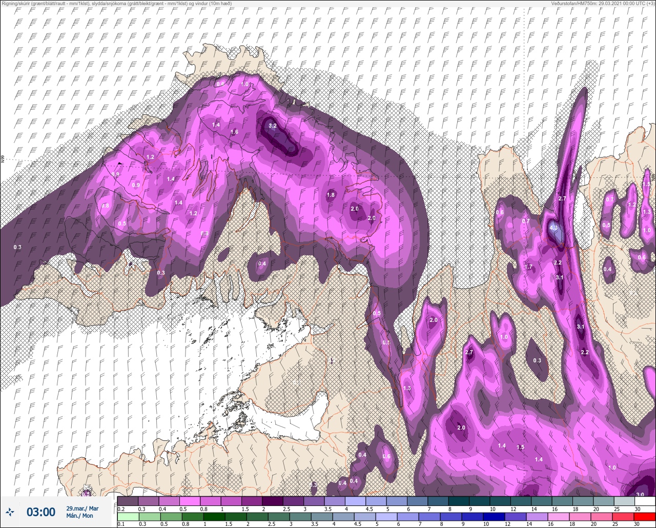Pick the 0.2 swatch in upper purple legend row
Viewport: 656px width, 528px height.
128,500
